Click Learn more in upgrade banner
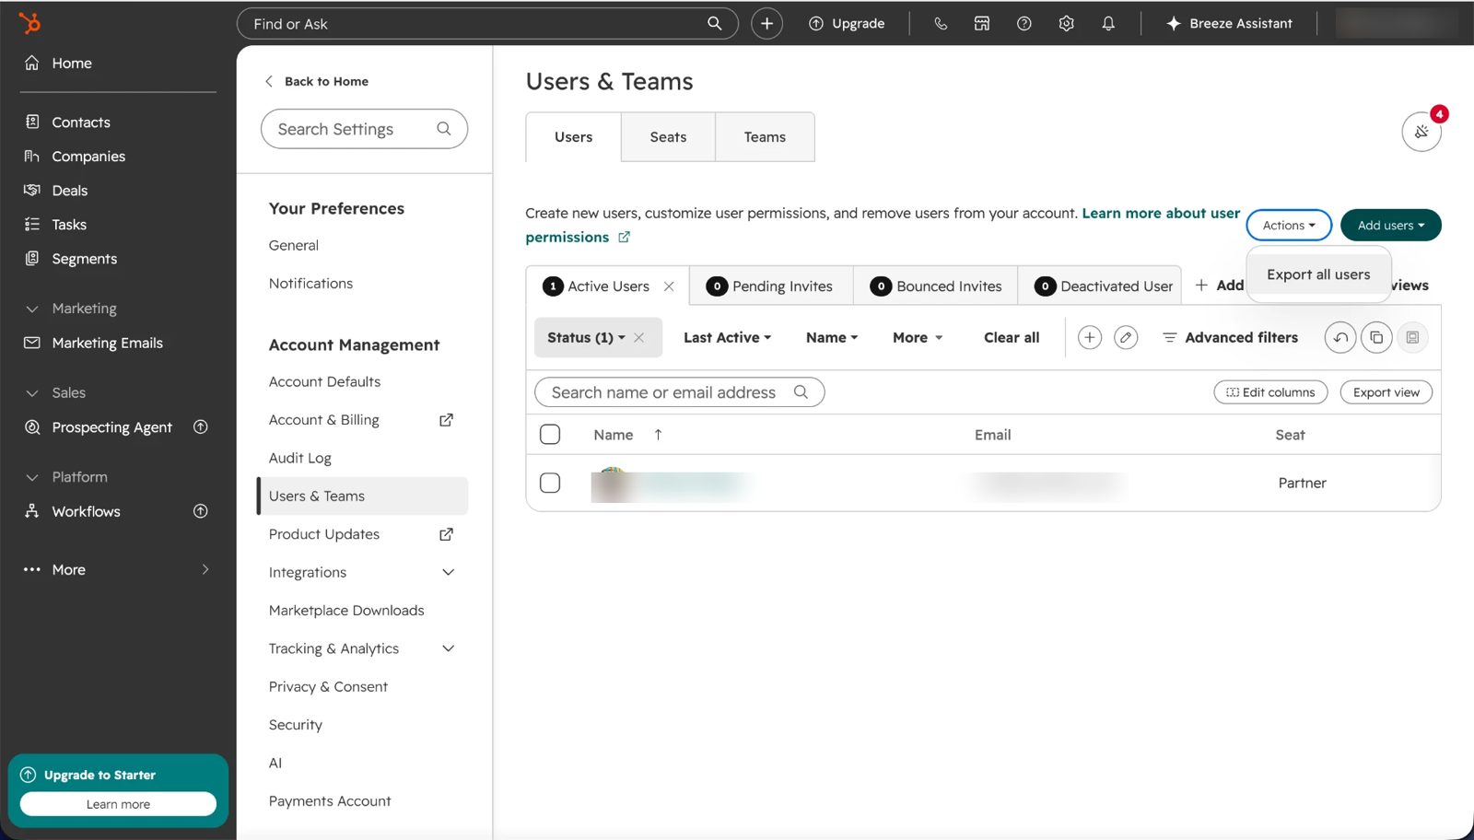 coord(118,804)
